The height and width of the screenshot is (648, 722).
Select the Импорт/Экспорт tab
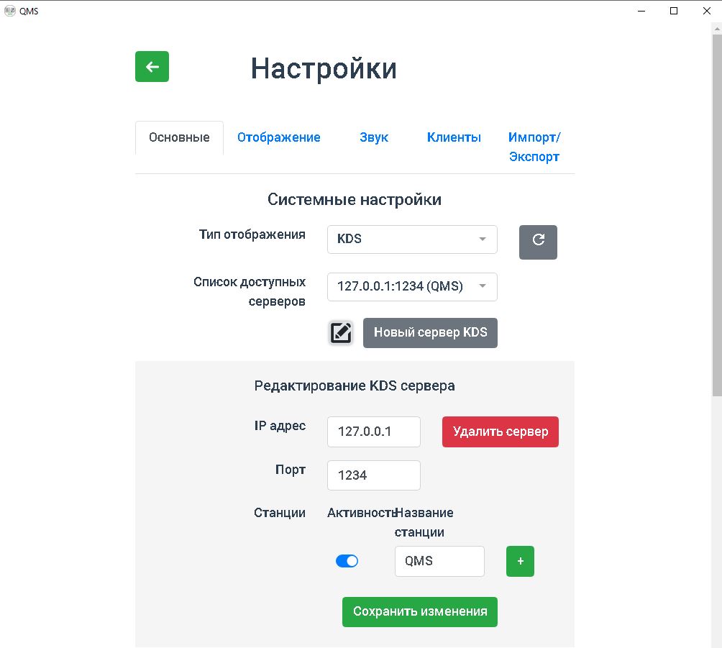(534, 147)
